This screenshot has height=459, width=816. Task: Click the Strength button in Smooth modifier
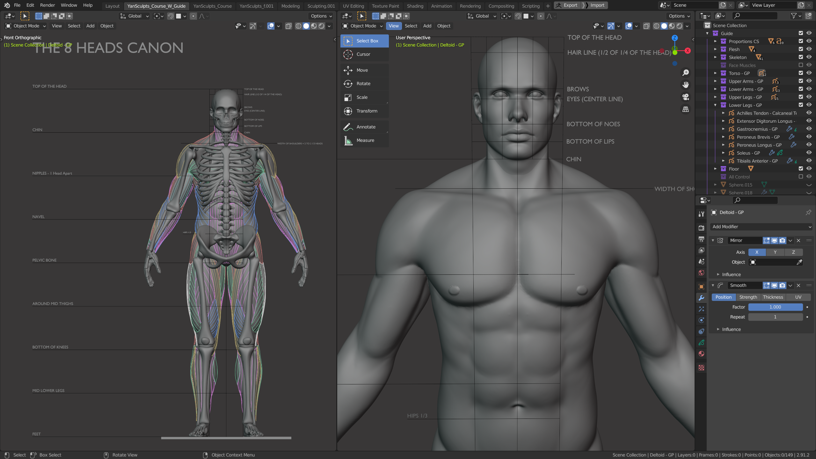748,297
